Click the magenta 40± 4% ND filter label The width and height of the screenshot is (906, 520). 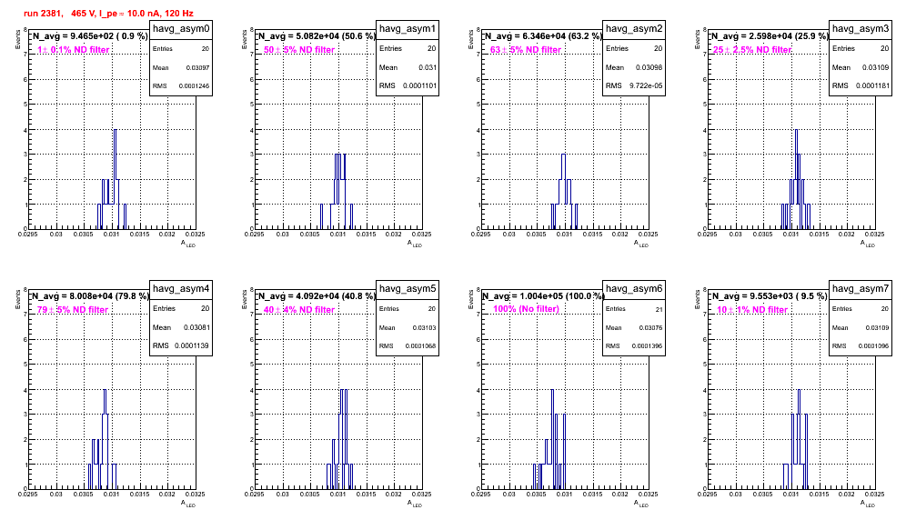(299, 310)
